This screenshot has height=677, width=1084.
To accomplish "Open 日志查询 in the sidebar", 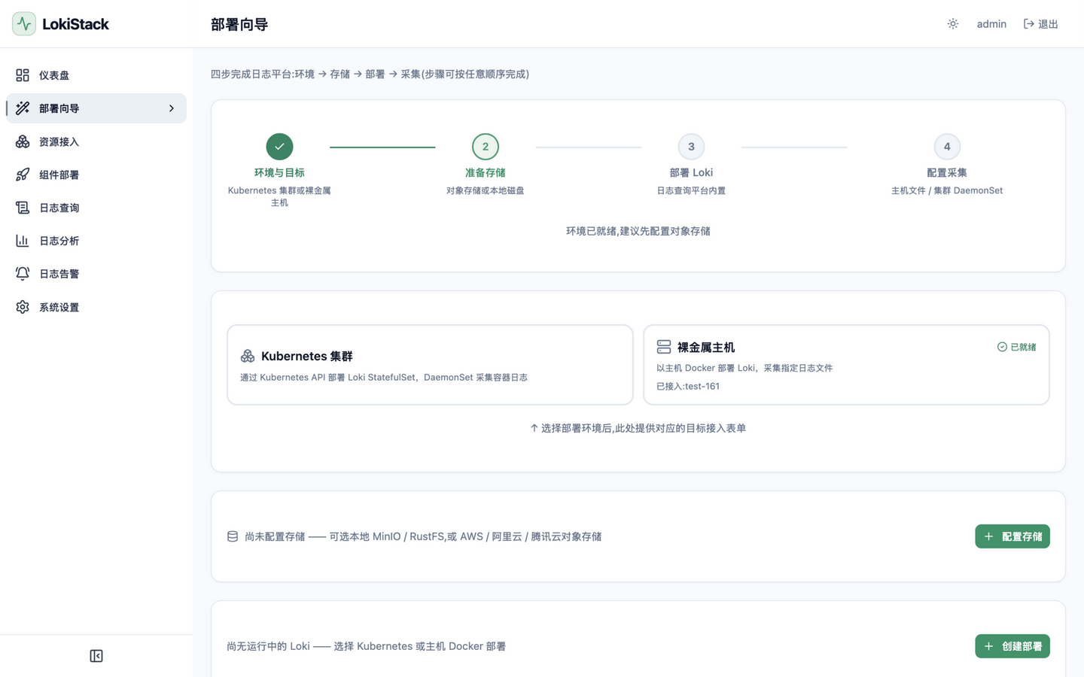I will coord(96,208).
